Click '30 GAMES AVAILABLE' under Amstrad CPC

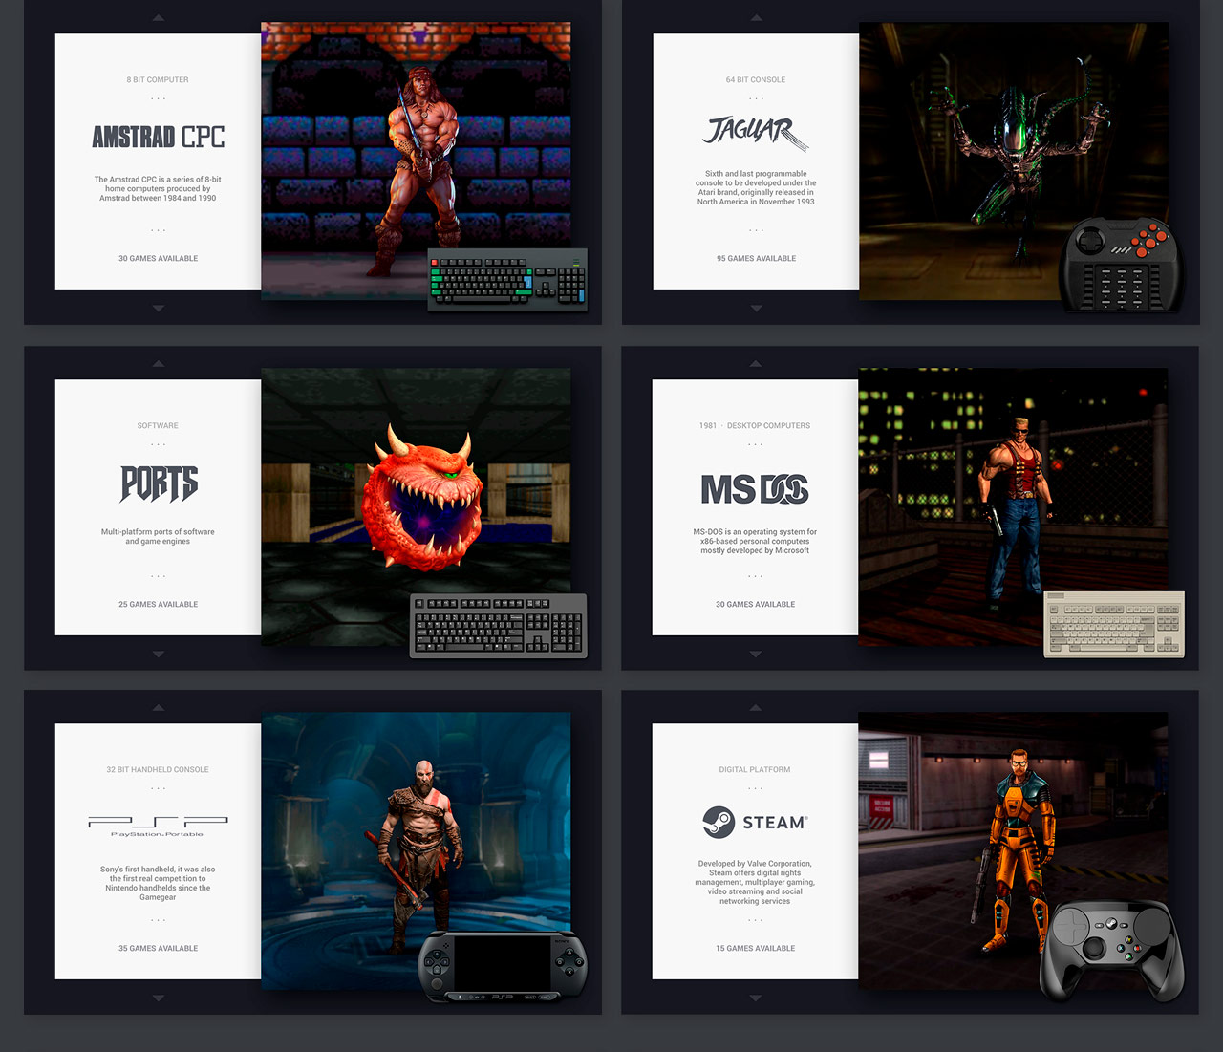click(159, 259)
